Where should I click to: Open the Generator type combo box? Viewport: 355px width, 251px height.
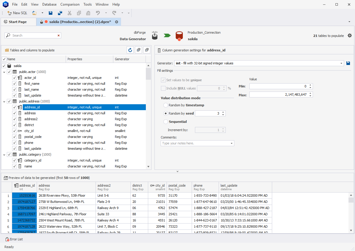(259, 63)
